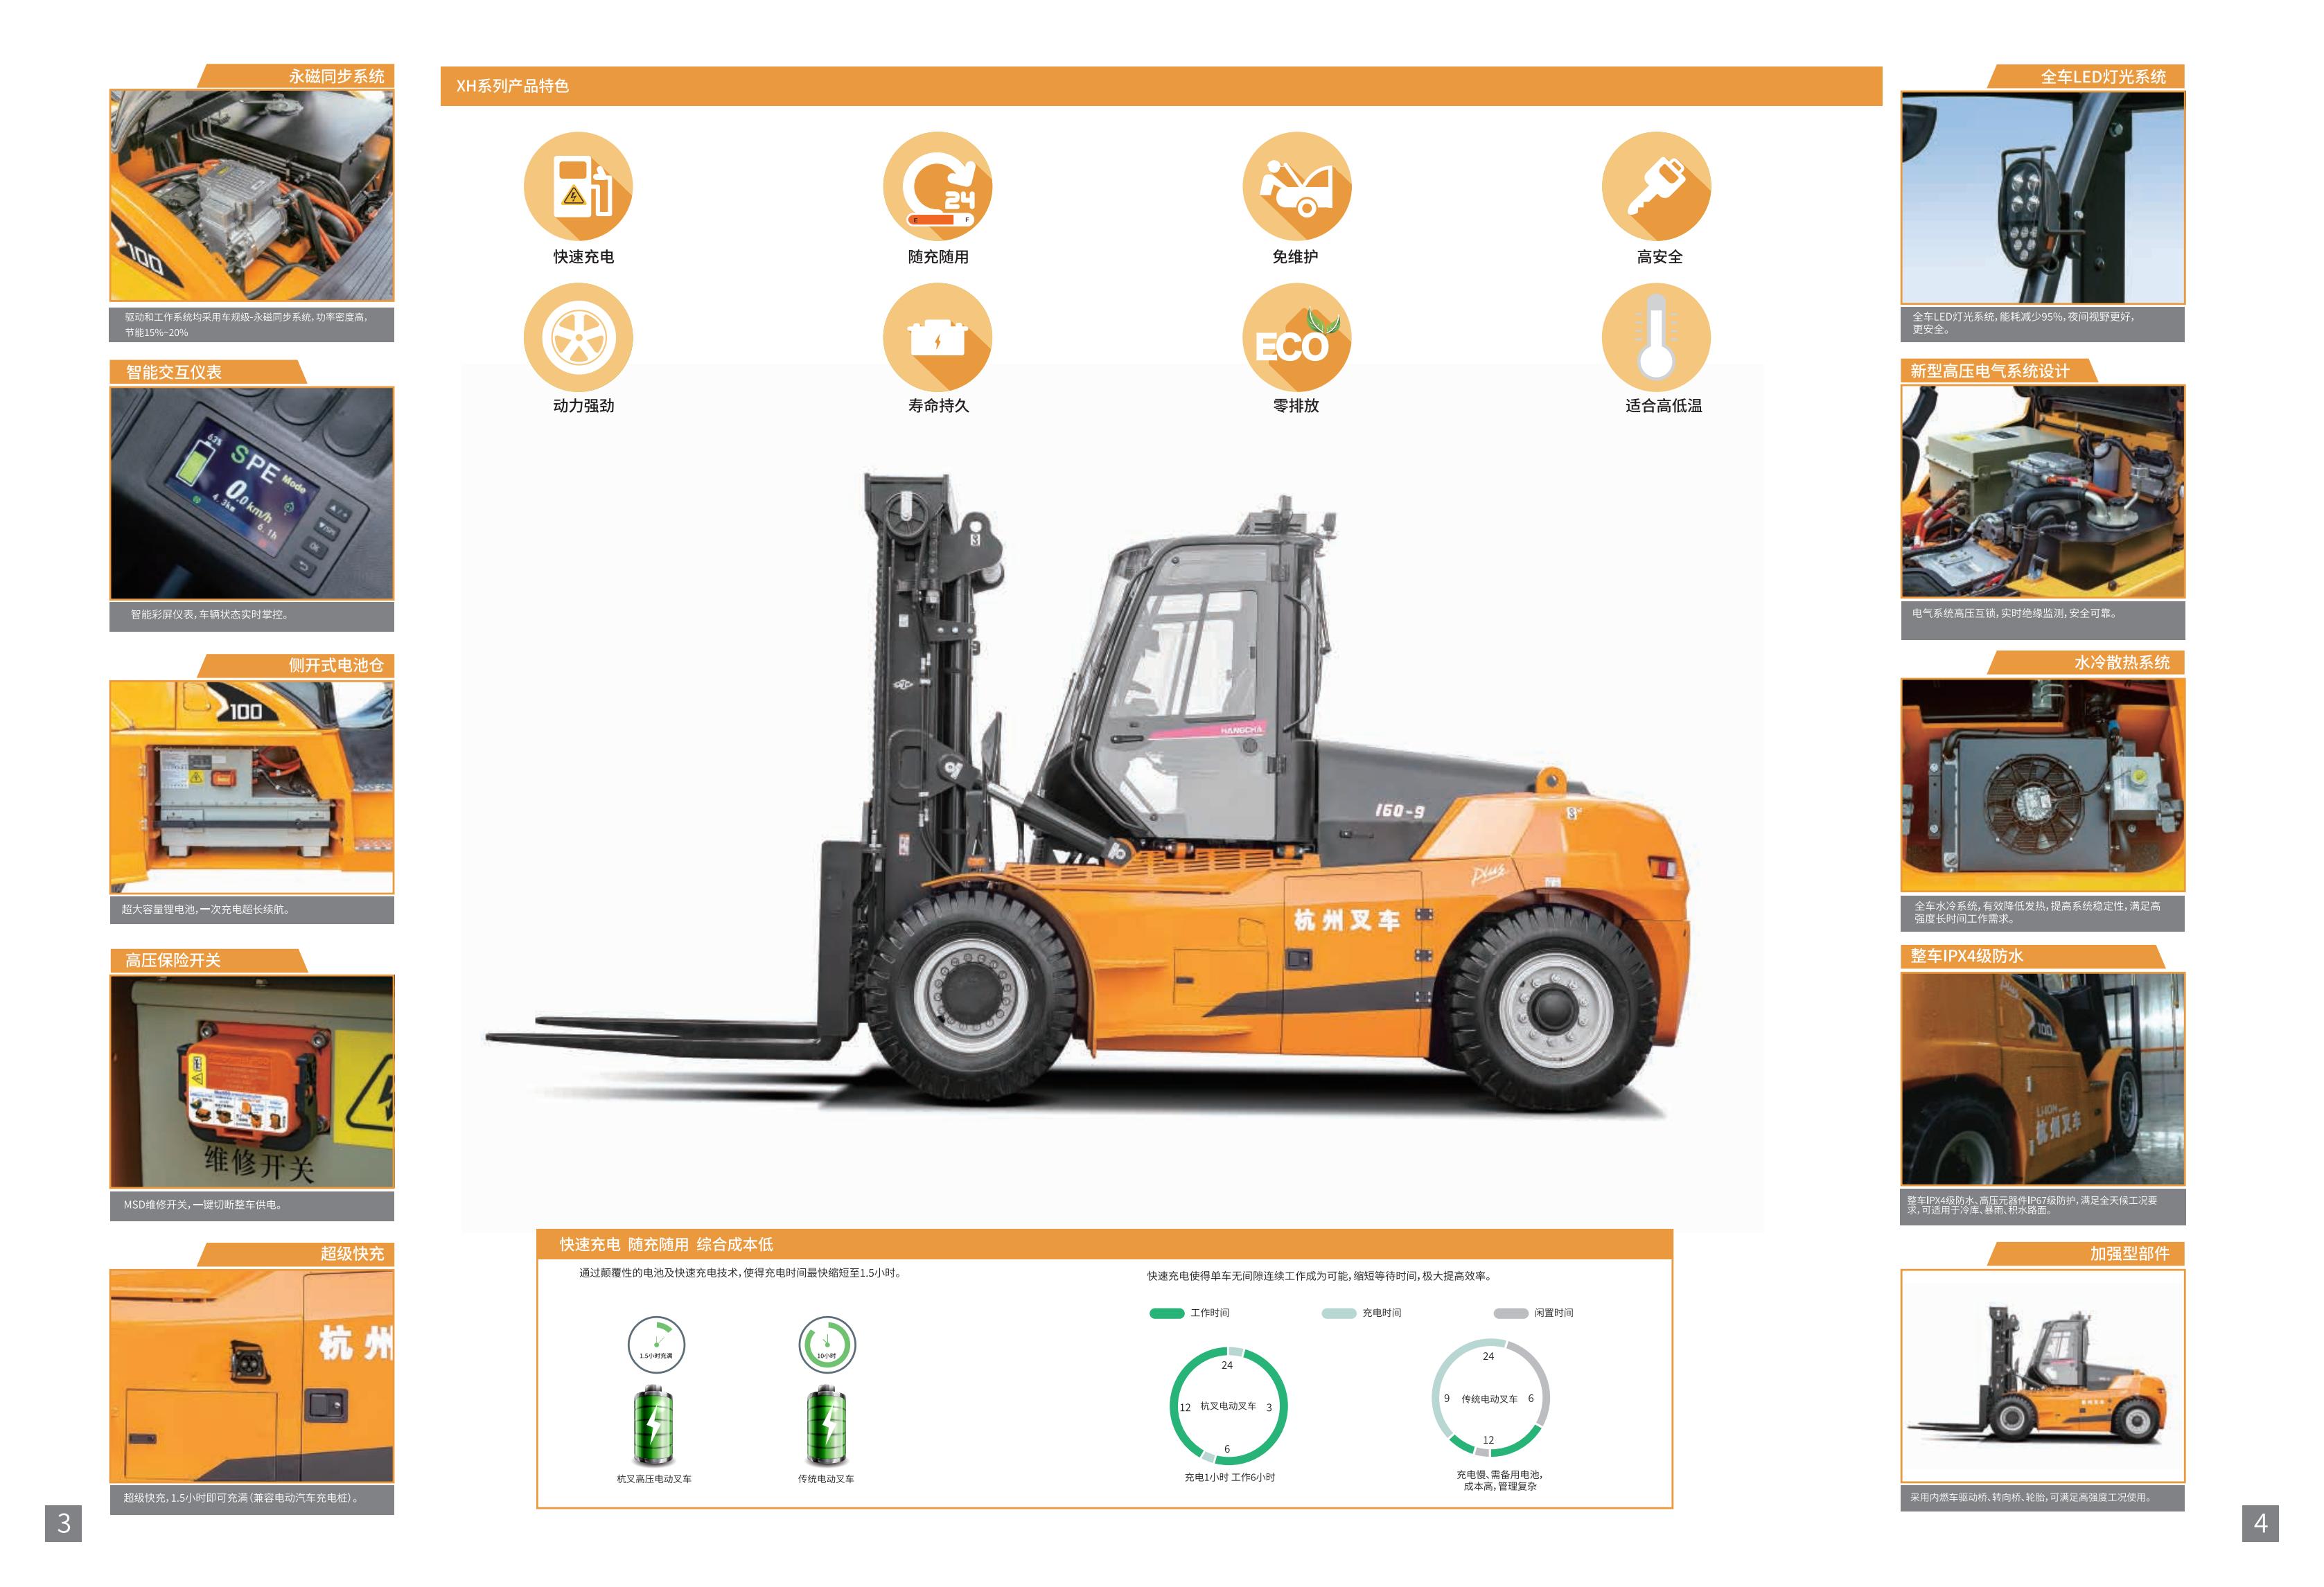This screenshot has width=2324, height=1587.
Task: Click the green 工作时间 legend swatch
Action: [1167, 1313]
